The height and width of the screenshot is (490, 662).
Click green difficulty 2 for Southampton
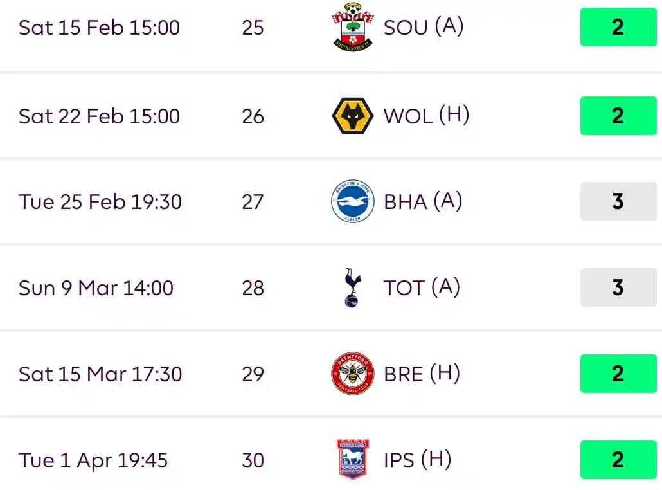(x=618, y=27)
